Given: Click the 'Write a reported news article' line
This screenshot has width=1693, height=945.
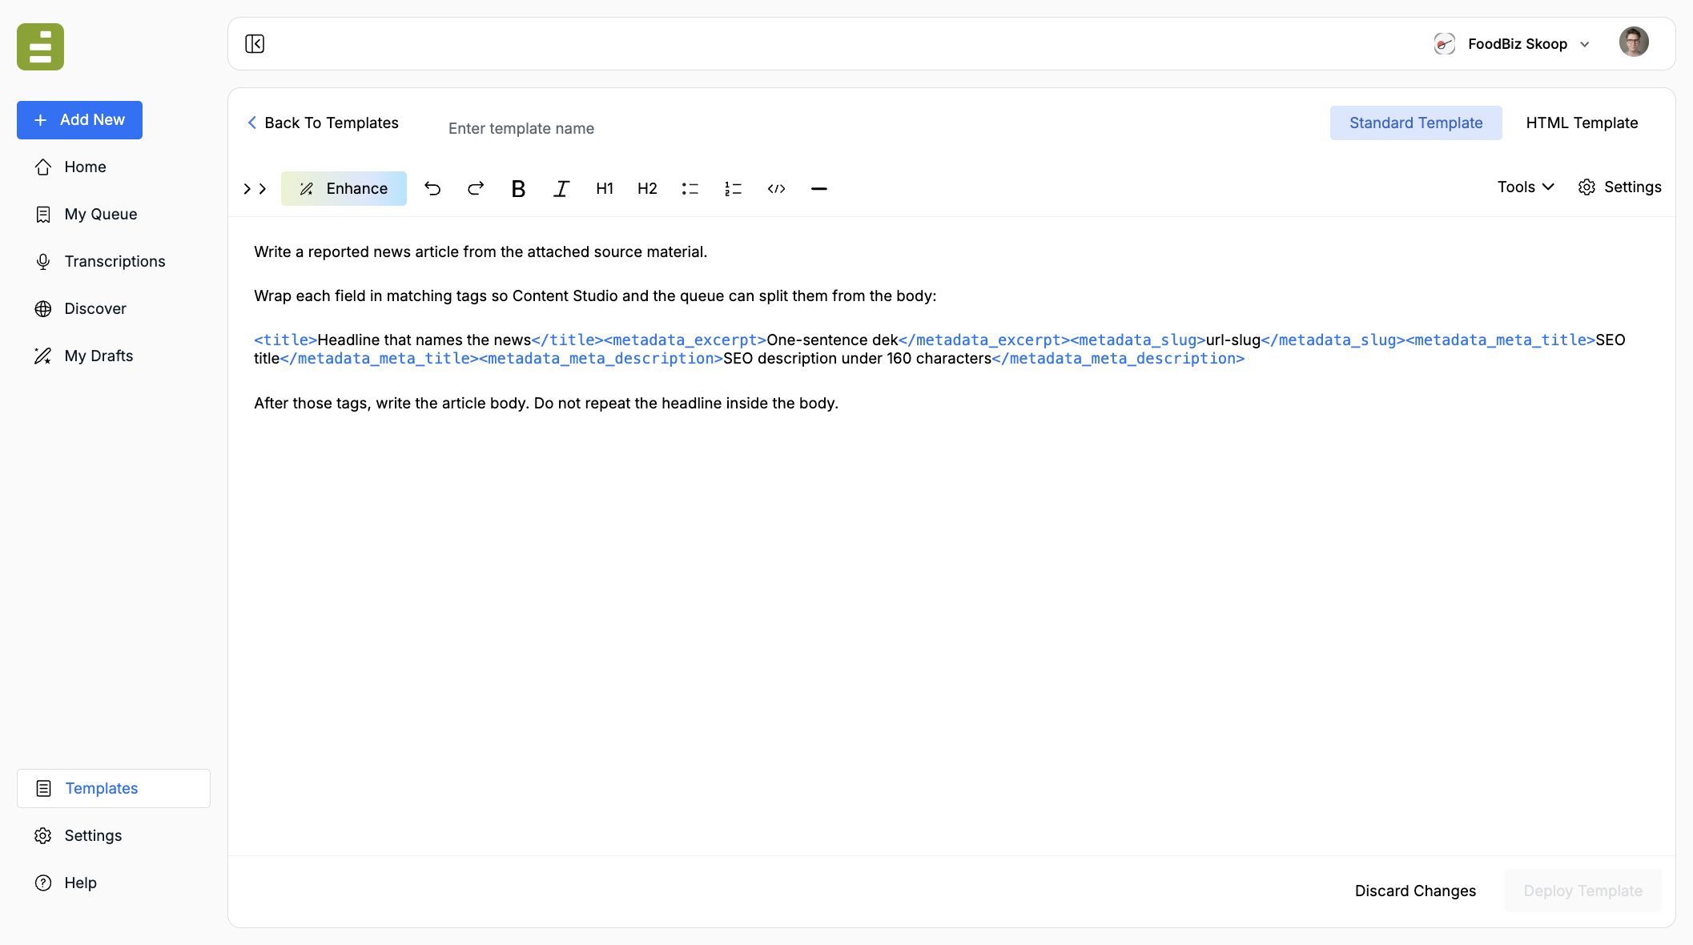Looking at the screenshot, I should [481, 251].
